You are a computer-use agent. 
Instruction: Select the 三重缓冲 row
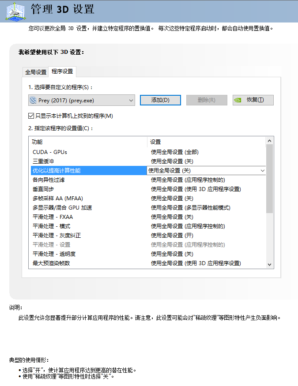tap(148, 161)
